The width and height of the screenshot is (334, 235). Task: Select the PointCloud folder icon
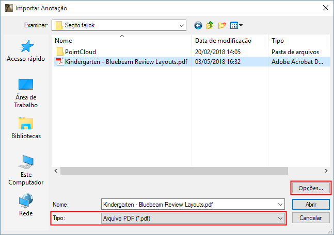coord(60,52)
